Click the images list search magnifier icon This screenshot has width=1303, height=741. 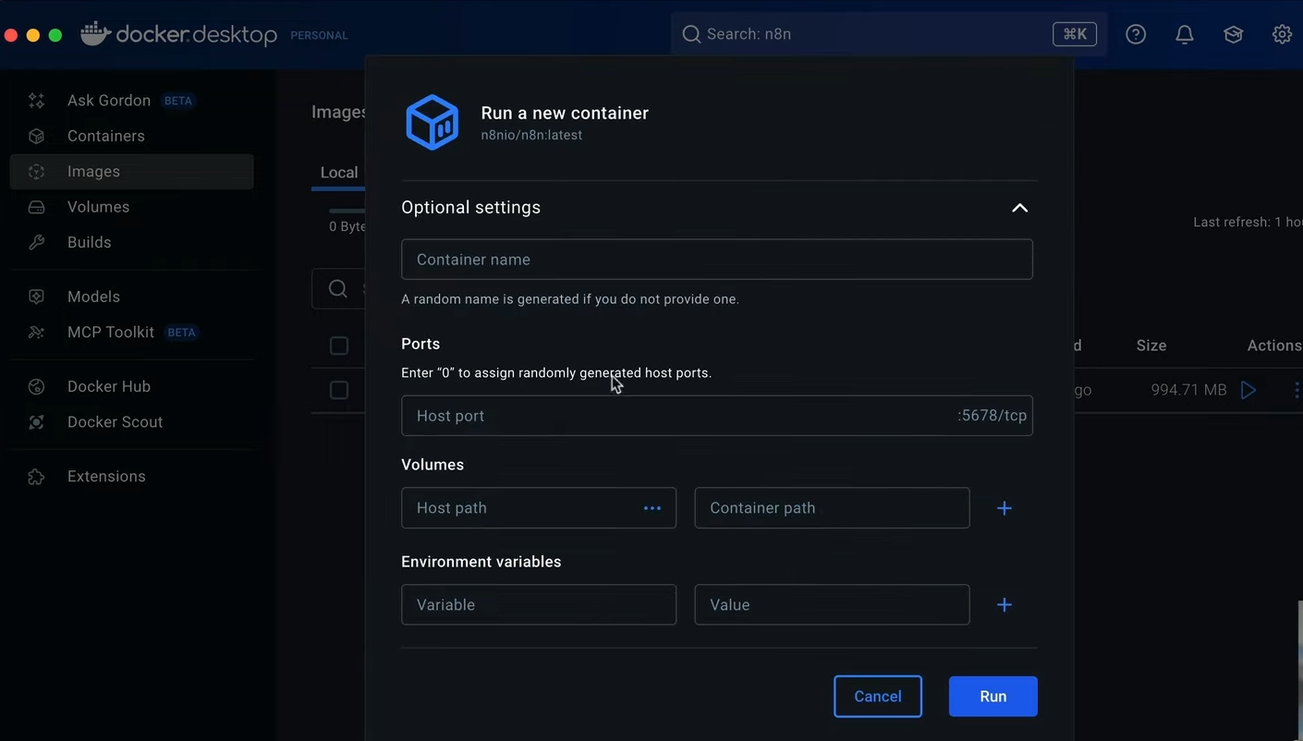(338, 289)
